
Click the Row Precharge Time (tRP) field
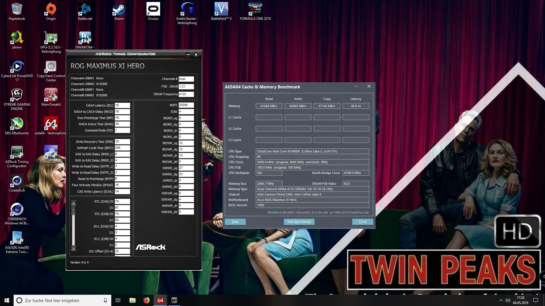(122, 118)
